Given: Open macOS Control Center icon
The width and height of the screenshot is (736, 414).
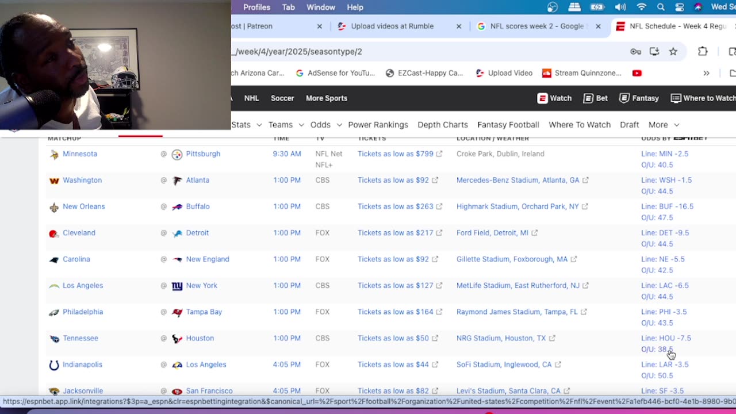Looking at the screenshot, I should tap(679, 7).
